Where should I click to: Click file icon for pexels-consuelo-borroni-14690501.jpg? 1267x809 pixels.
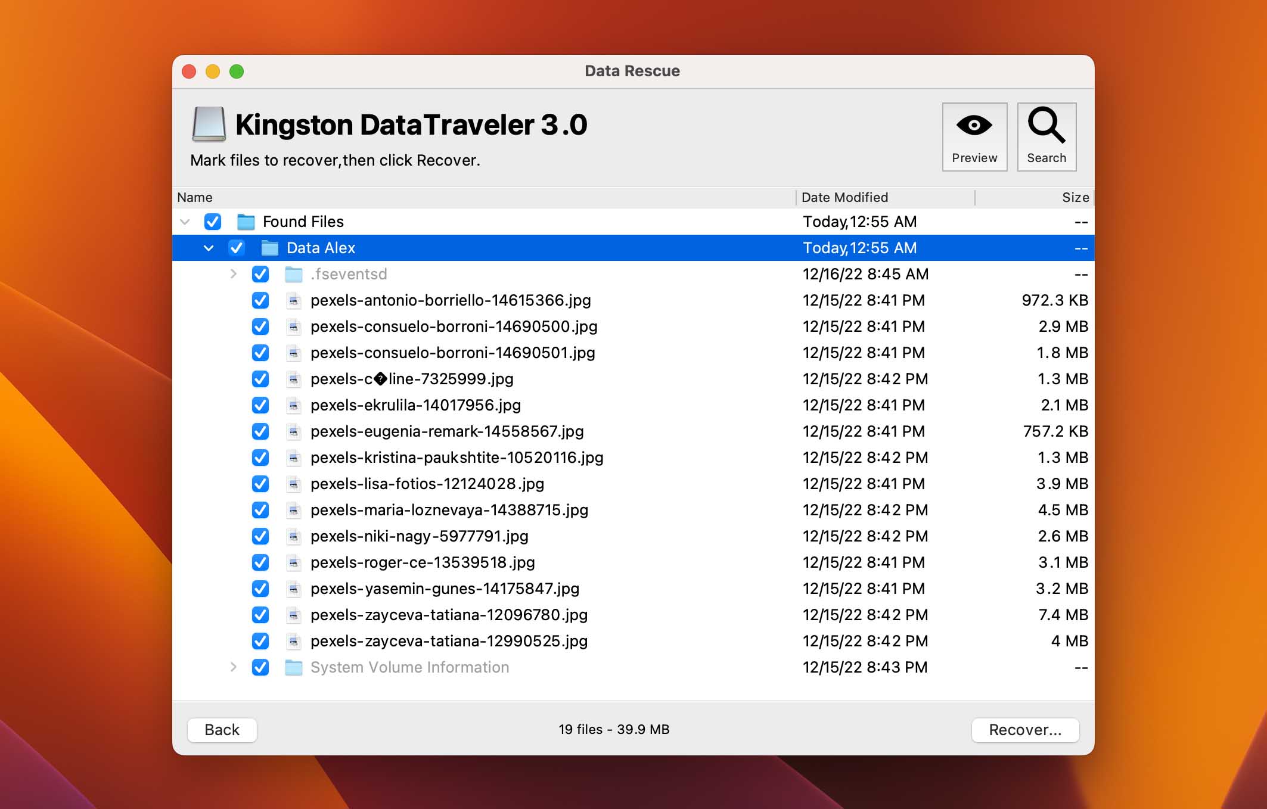coord(293,353)
